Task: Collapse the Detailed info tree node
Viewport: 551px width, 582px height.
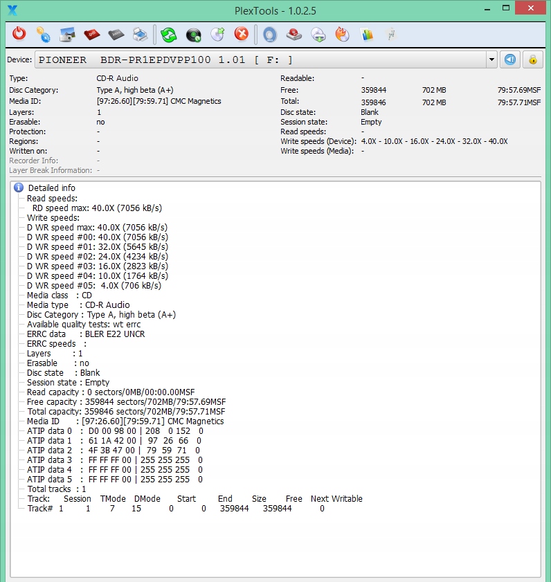Action: coord(19,188)
